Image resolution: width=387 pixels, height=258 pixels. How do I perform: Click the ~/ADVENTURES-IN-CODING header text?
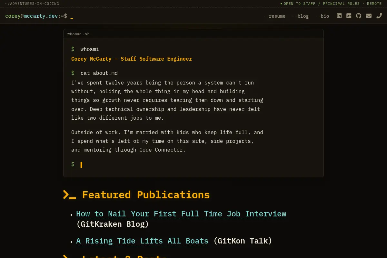[32, 4]
